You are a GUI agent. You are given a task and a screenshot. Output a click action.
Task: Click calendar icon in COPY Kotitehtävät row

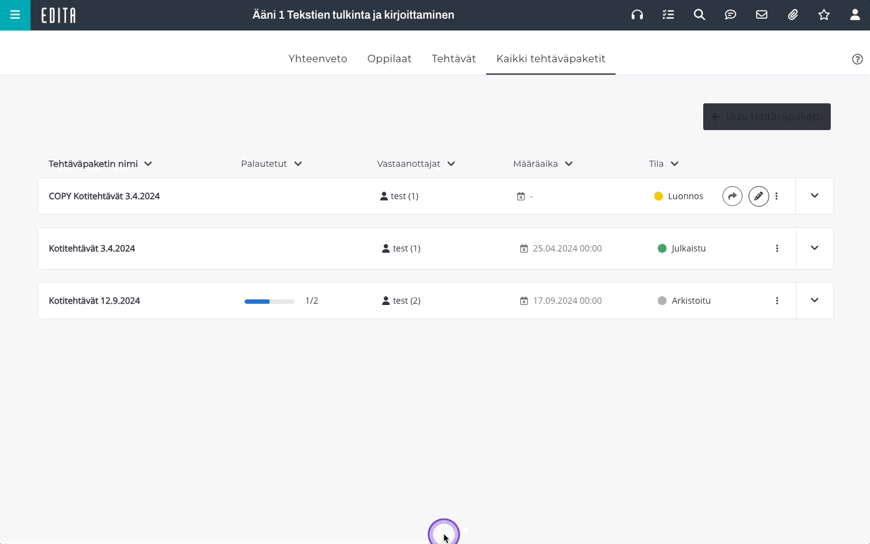pyautogui.click(x=521, y=196)
